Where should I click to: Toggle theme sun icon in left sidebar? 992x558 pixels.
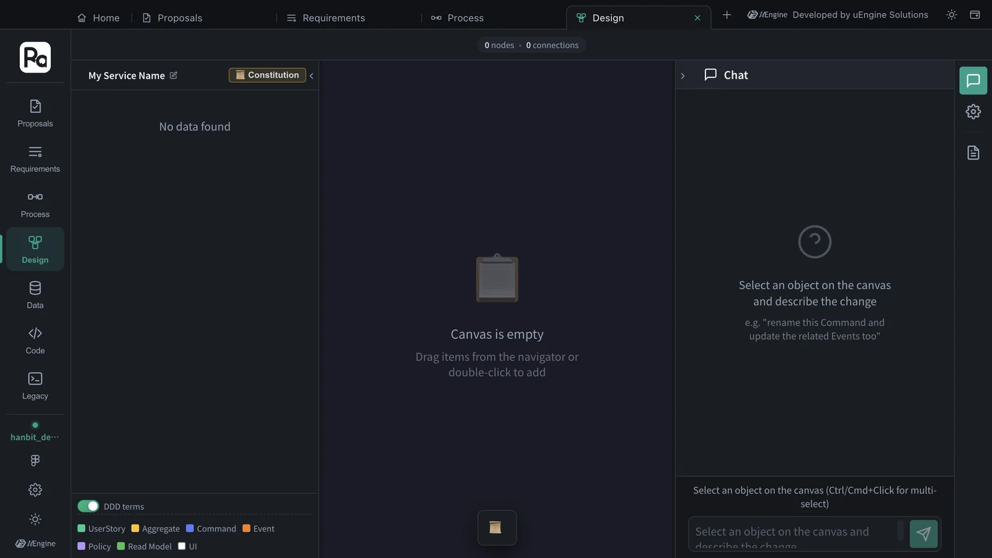point(35,519)
